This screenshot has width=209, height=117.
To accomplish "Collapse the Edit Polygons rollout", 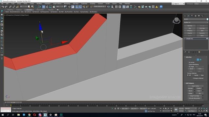I will (190, 83).
